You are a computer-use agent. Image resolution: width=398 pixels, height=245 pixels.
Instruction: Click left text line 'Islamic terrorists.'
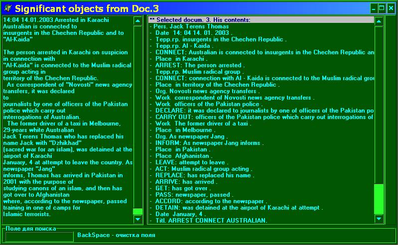pyautogui.click(x=27, y=214)
